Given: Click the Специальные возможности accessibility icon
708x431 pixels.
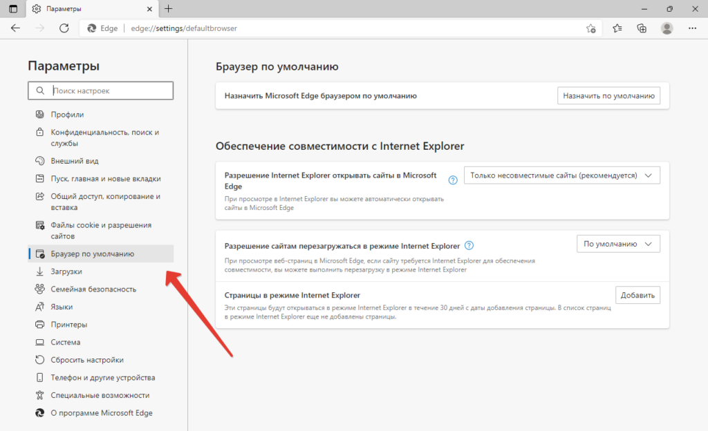Looking at the screenshot, I should (39, 395).
